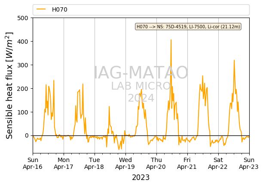Click the H070 legend label
263x186 pixels.
pos(60,9)
